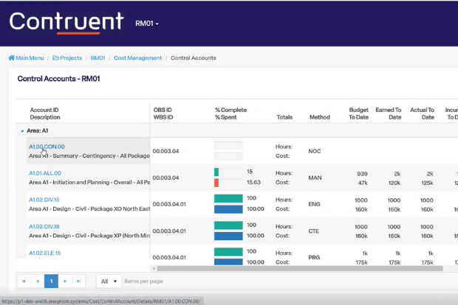Open account A1.02.ELE.15

click(44, 253)
